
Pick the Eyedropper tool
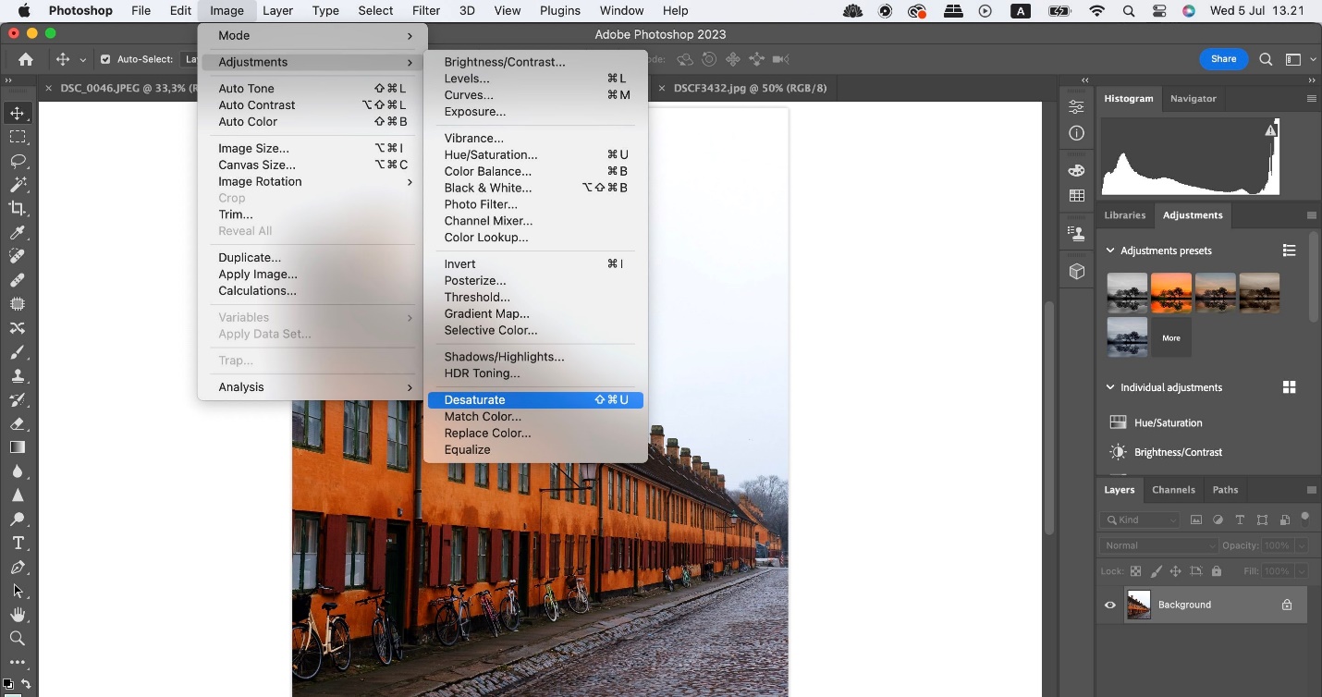click(18, 233)
